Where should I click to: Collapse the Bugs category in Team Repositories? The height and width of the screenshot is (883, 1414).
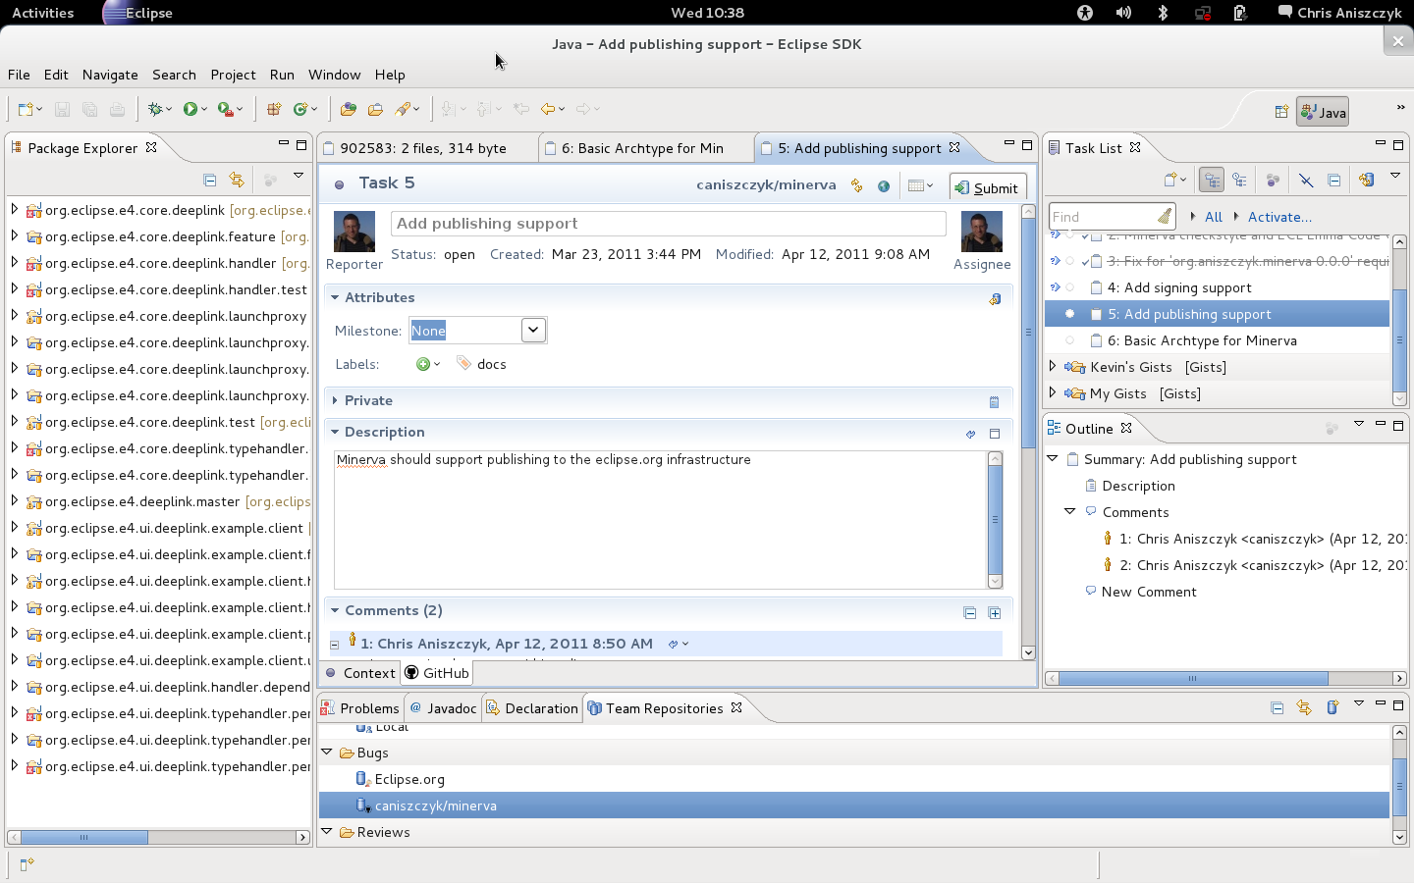point(327,752)
